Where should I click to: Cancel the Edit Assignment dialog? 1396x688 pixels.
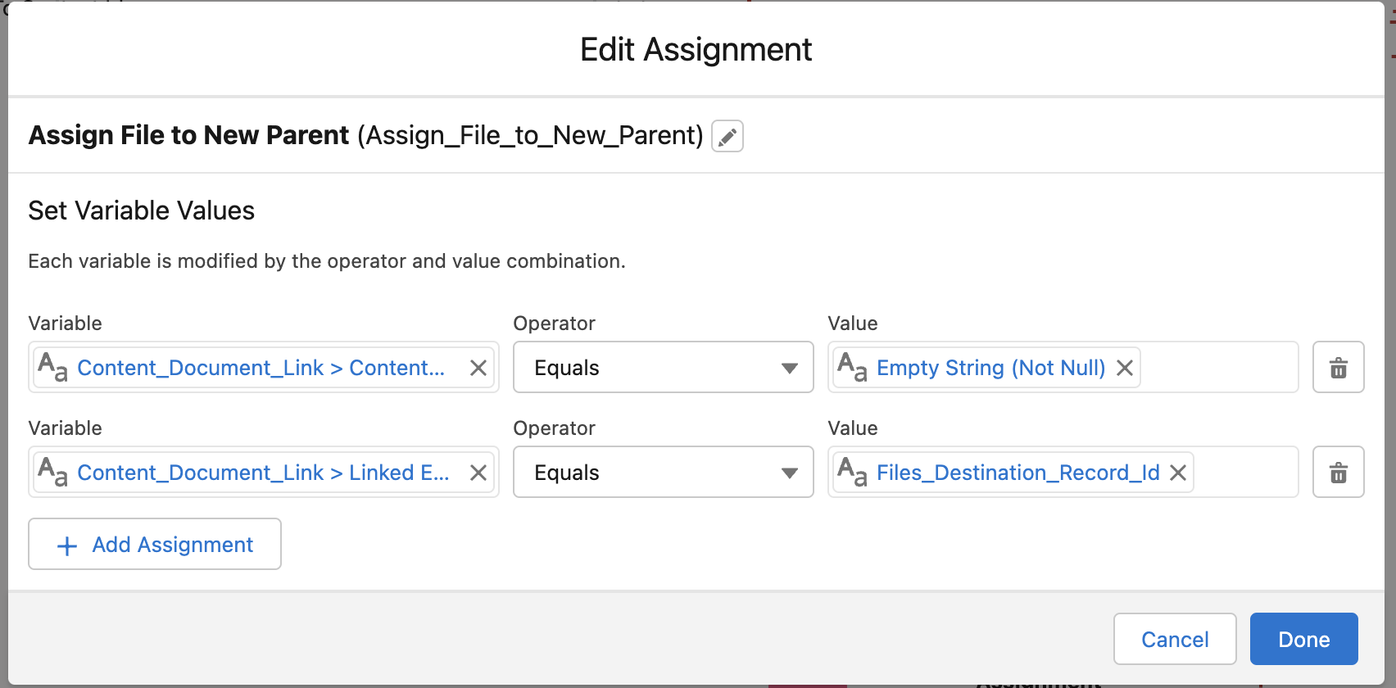pos(1174,639)
